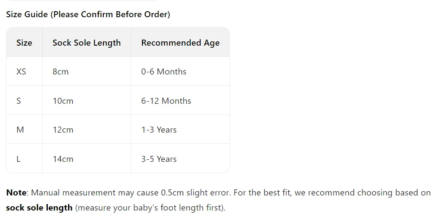Click the 12cm sole length cell
Viewport: 437px width, 220px height.
click(x=87, y=130)
